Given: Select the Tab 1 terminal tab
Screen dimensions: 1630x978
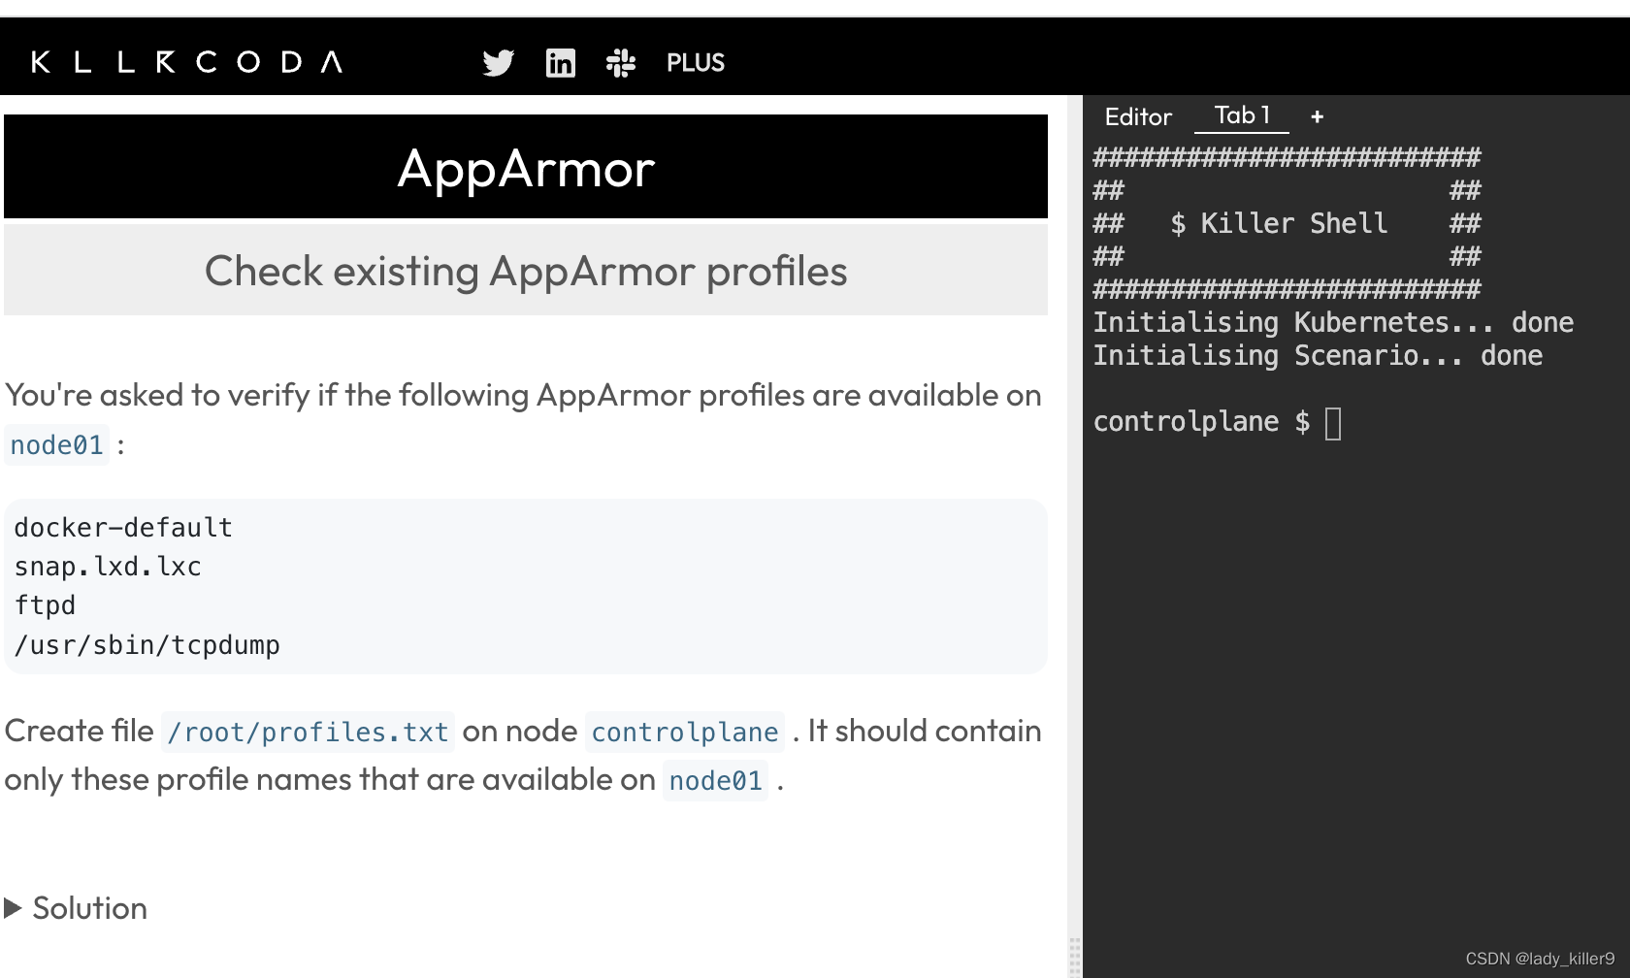Looking at the screenshot, I should 1242,115.
